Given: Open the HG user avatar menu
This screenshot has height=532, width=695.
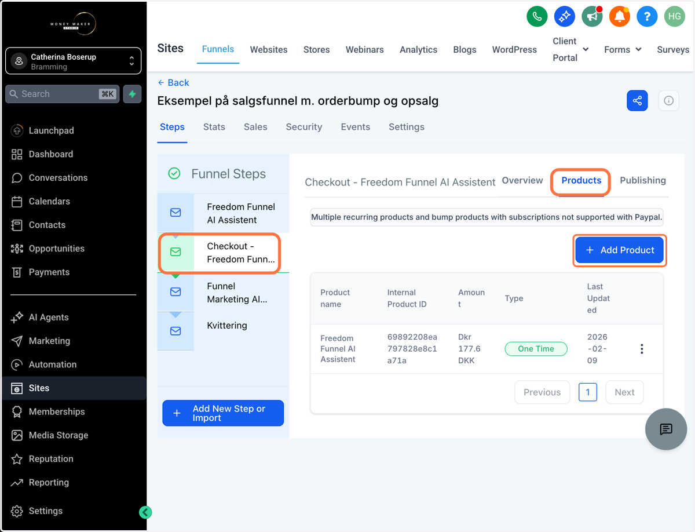Looking at the screenshot, I should click(675, 16).
